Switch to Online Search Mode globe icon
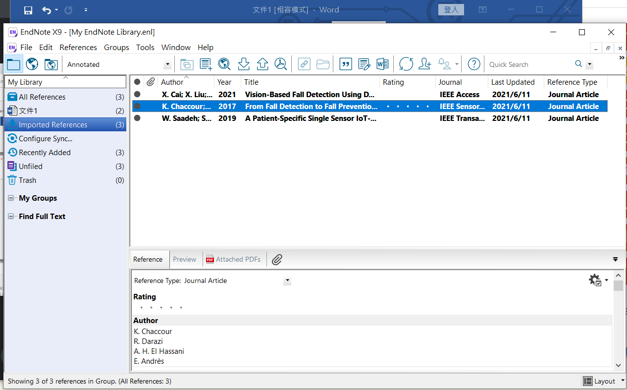Viewport: 627px width, 390px height. coord(32,64)
